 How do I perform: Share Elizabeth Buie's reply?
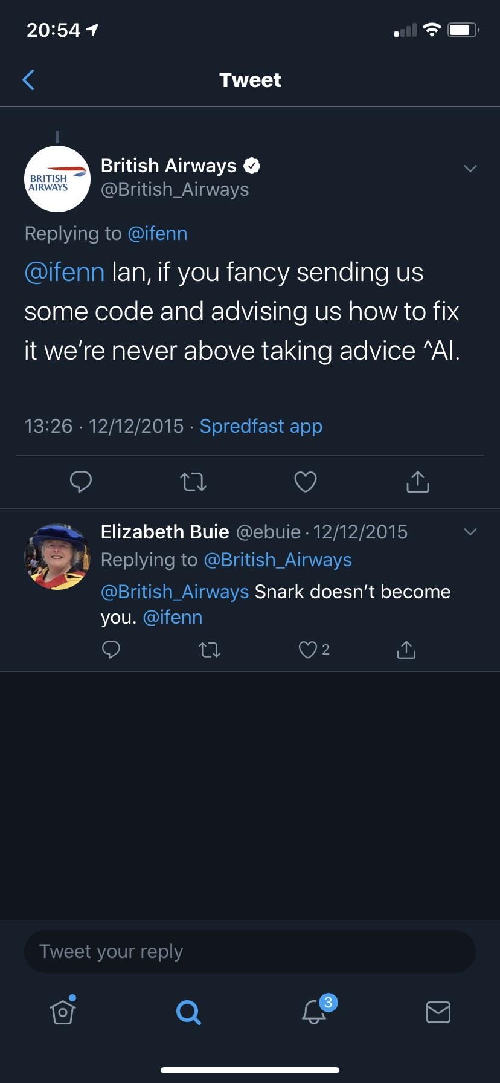tap(406, 650)
